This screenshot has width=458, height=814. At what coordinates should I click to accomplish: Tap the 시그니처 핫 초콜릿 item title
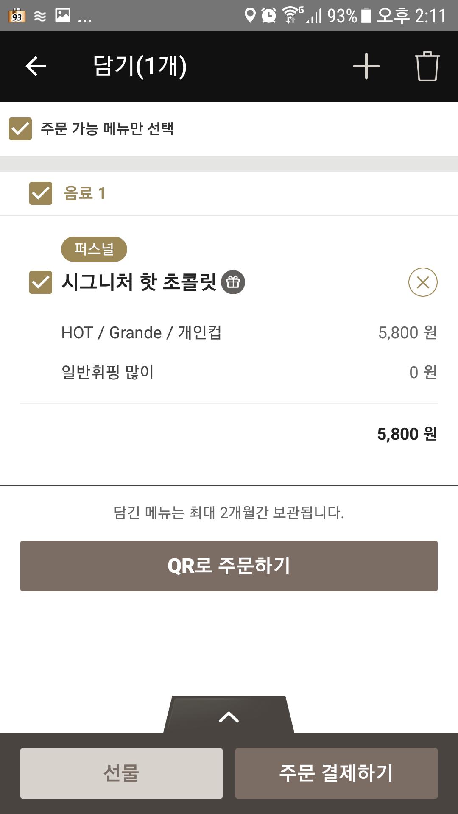click(139, 282)
